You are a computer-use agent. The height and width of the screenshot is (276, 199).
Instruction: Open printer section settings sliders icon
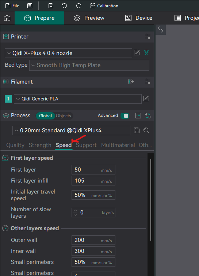148,37
